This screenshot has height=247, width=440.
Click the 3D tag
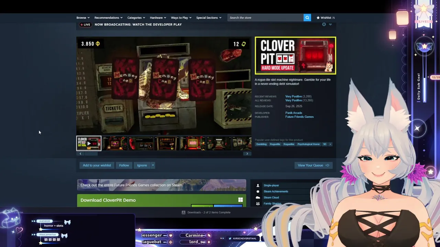coord(324,144)
